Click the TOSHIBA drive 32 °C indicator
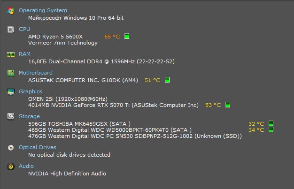 click(x=271, y=124)
